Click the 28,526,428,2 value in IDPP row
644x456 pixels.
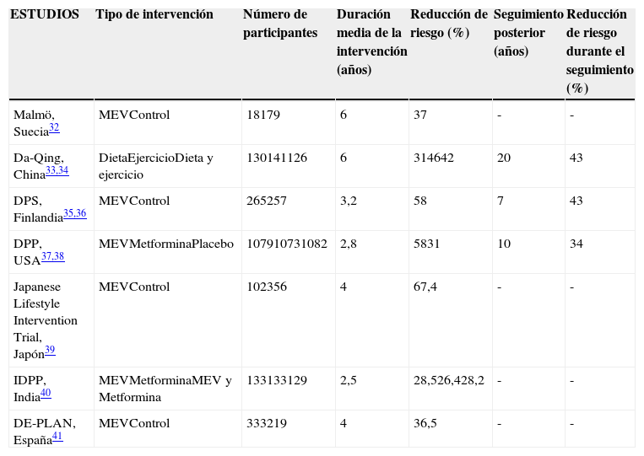449,380
